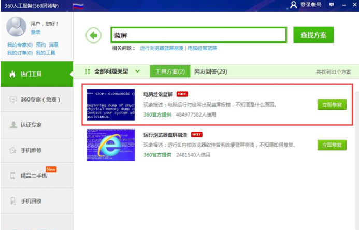Click 立即修复 for 电脑经常蓝屏

click(332, 105)
